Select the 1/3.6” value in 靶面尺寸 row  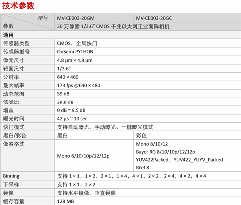coord(64,69)
